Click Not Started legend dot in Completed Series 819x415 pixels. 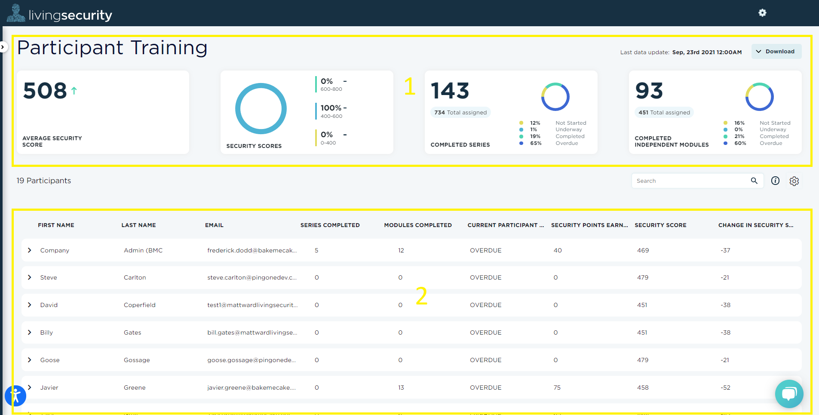coord(521,123)
